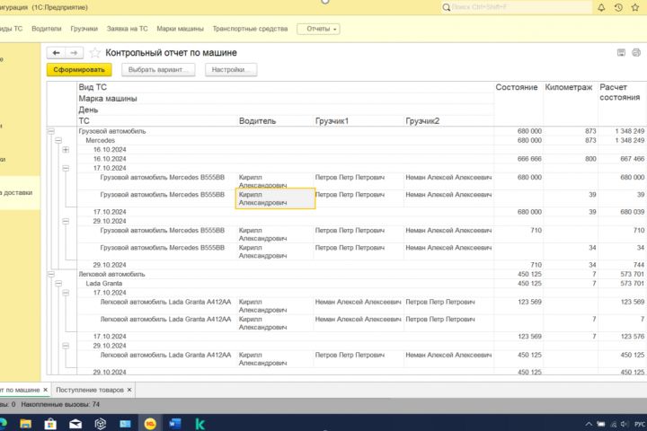Go back with the left arrow button
The width and height of the screenshot is (647, 431).
(x=56, y=53)
